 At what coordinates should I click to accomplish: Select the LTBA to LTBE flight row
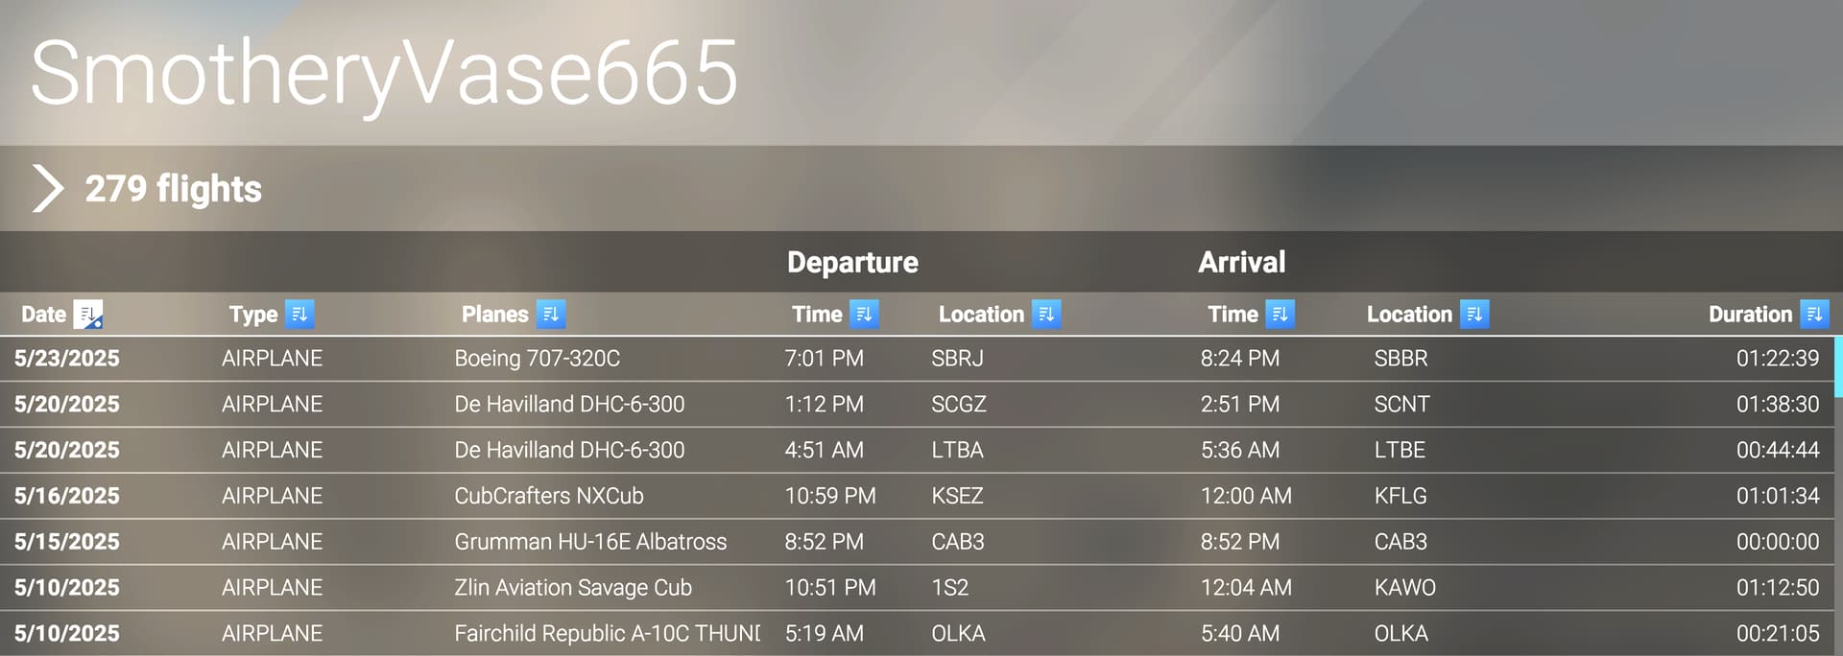pos(917,450)
